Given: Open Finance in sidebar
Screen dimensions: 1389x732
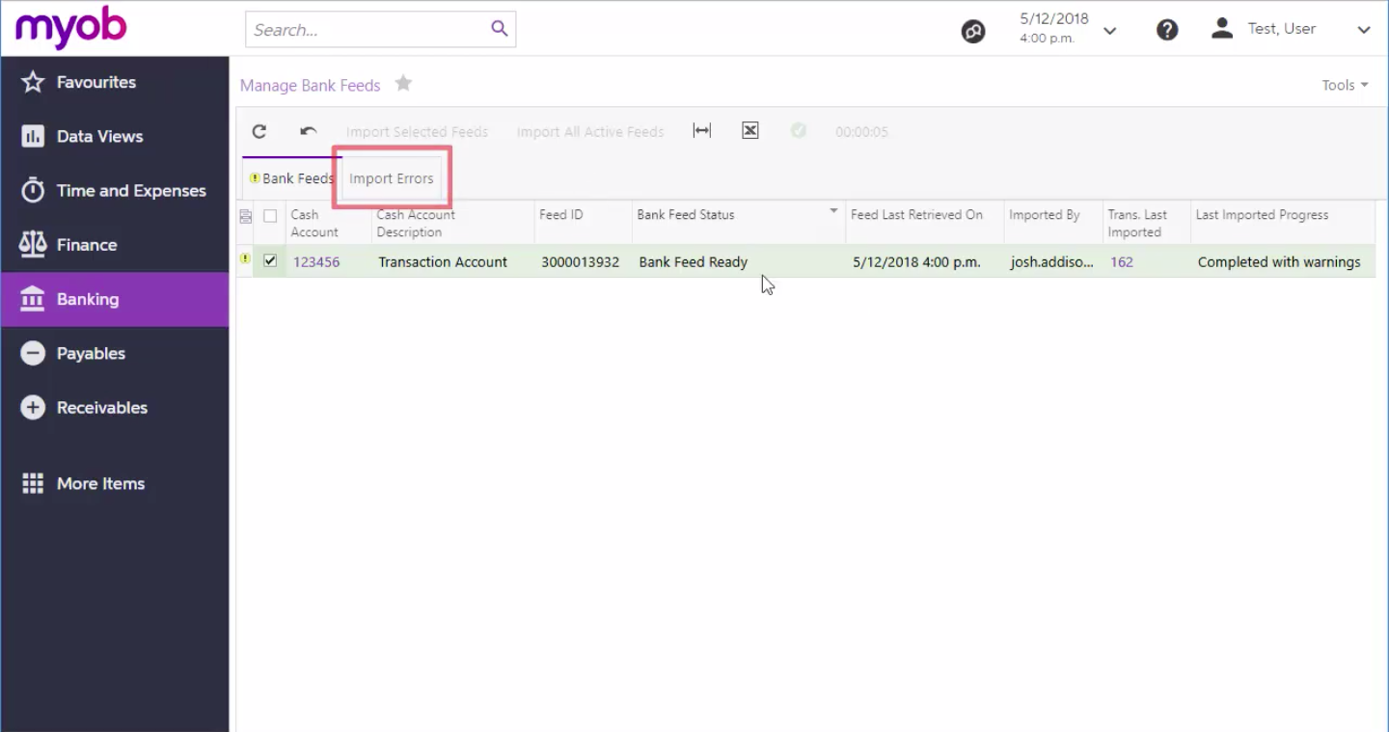Looking at the screenshot, I should point(115,245).
